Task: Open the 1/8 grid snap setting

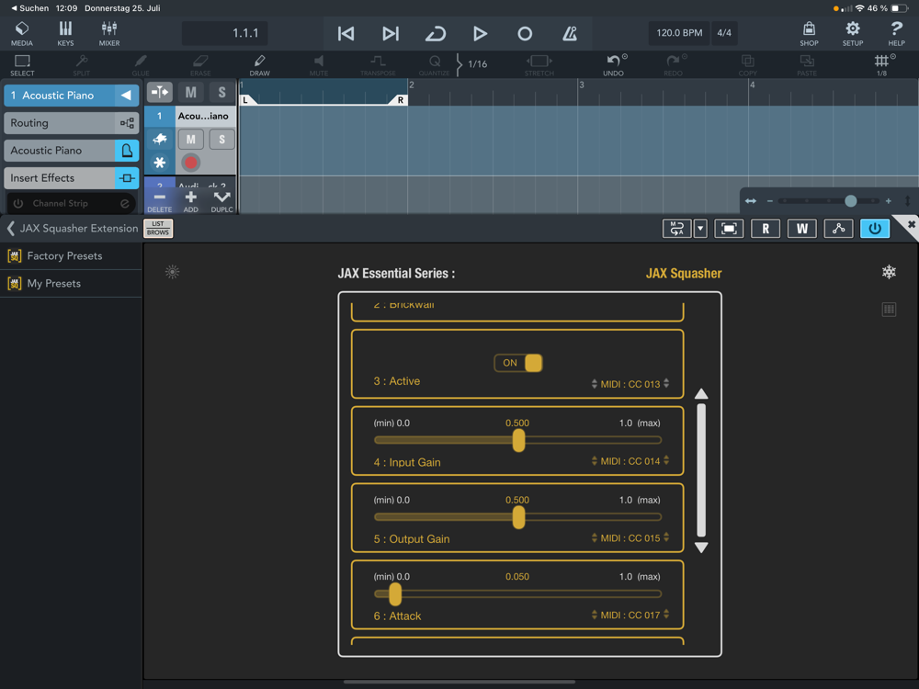Action: point(881,65)
